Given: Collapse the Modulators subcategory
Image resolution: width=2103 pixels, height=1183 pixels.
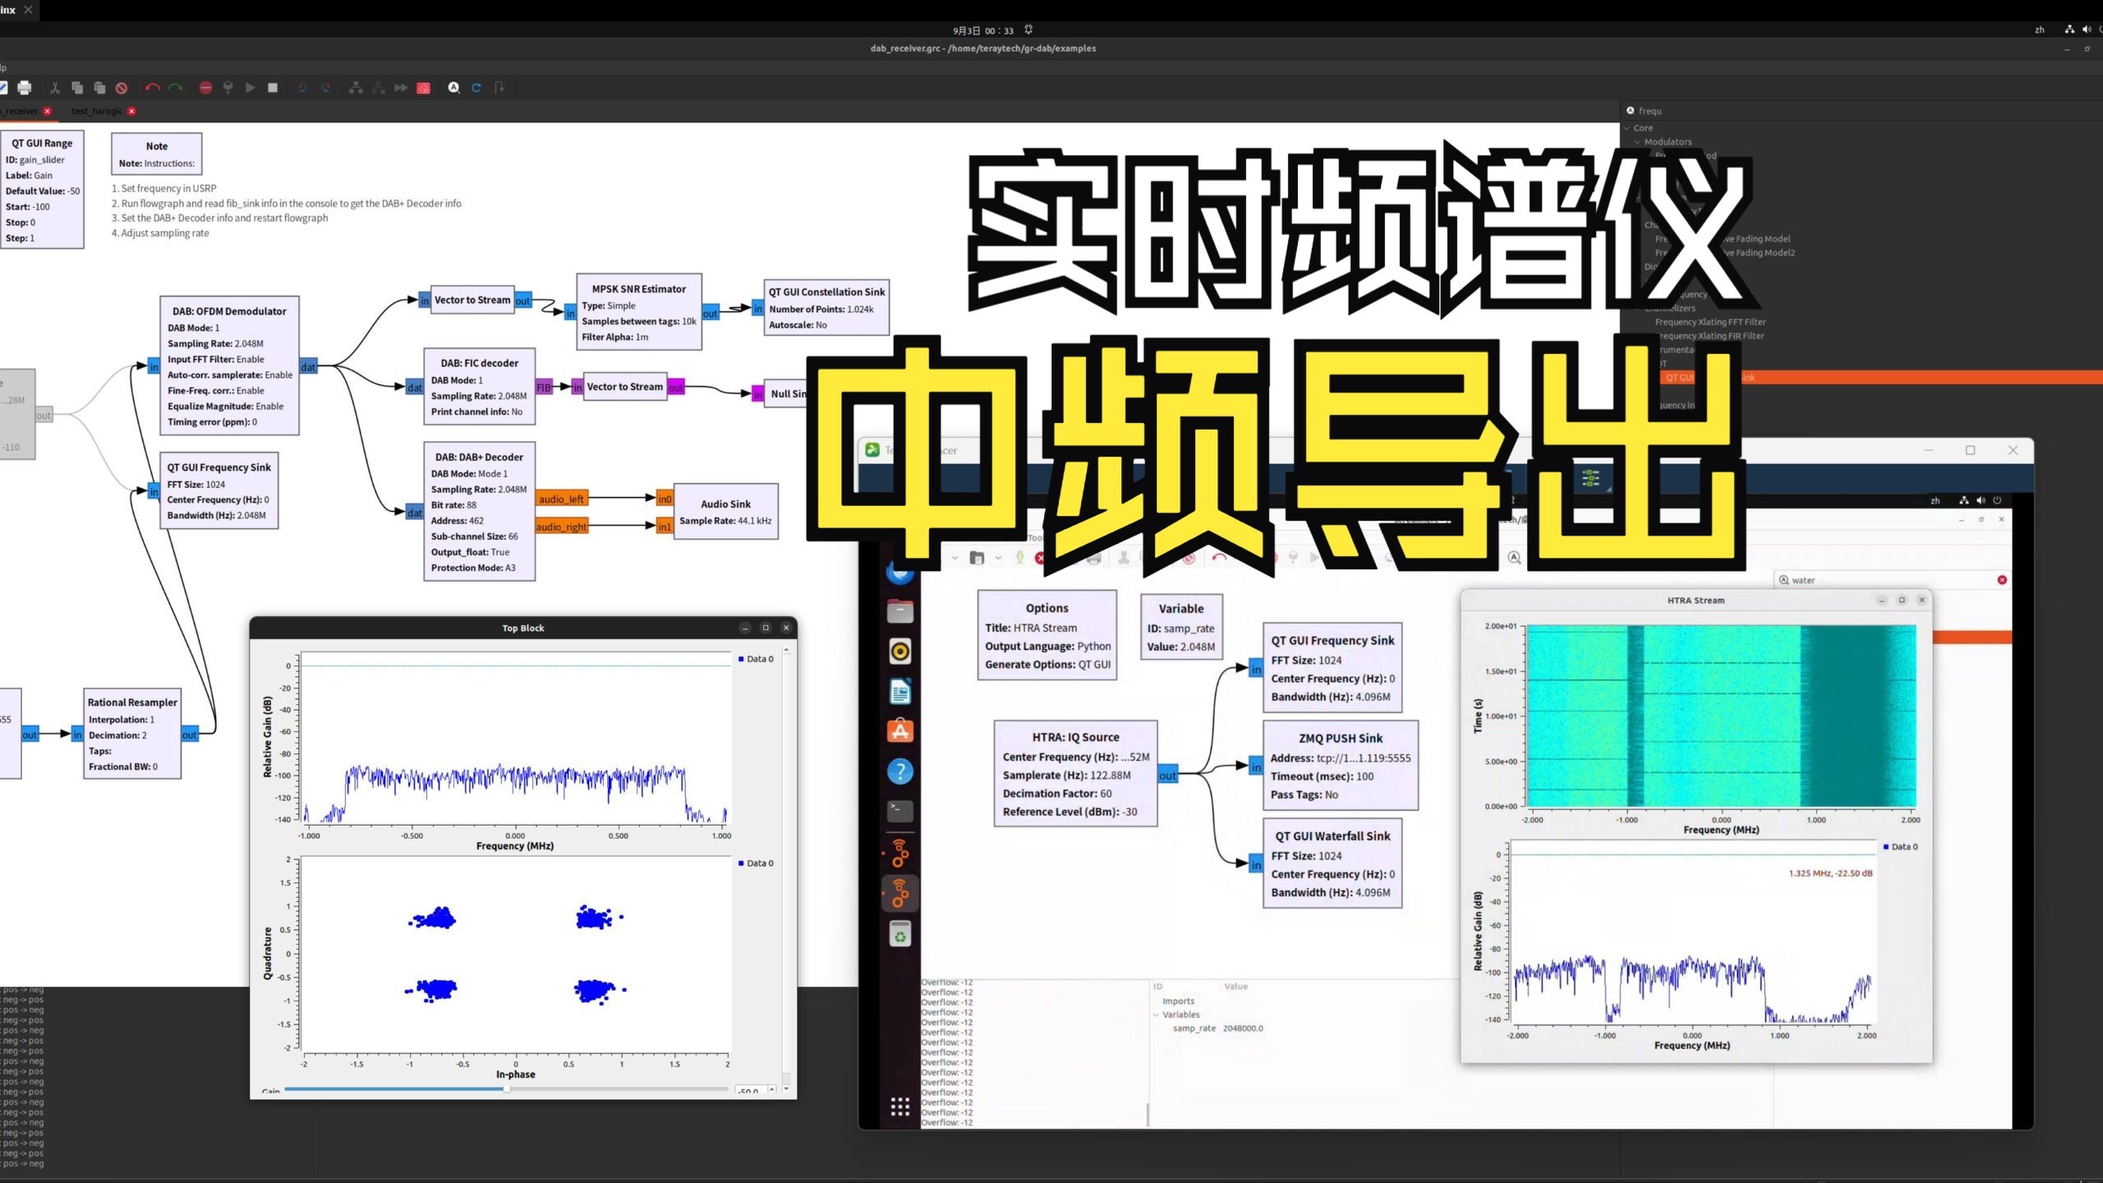Looking at the screenshot, I should (x=1637, y=142).
